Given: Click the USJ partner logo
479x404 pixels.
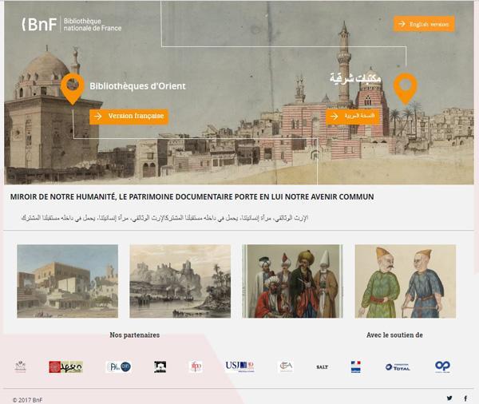Looking at the screenshot, I should (x=239, y=366).
